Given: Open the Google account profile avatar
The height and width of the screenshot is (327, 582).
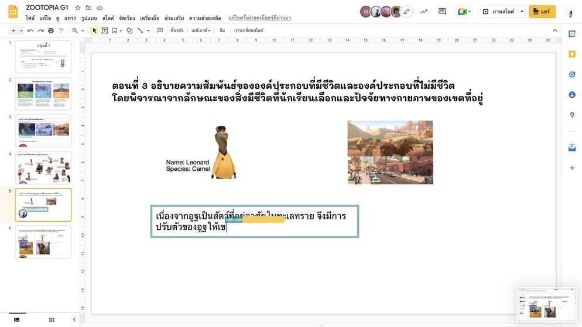Looking at the screenshot, I should [x=570, y=12].
